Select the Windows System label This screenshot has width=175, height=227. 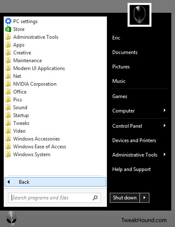[x=32, y=154]
